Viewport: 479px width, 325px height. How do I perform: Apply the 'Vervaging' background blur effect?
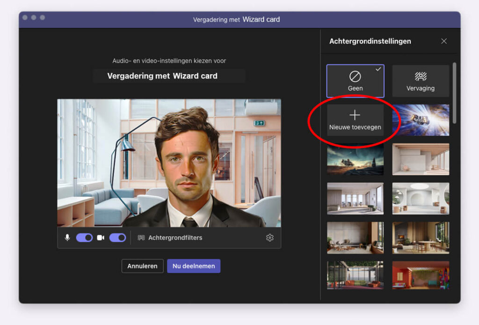pos(421,81)
